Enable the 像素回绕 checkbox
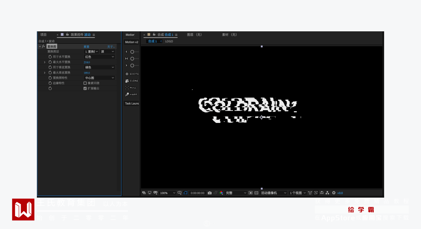 coord(85,83)
